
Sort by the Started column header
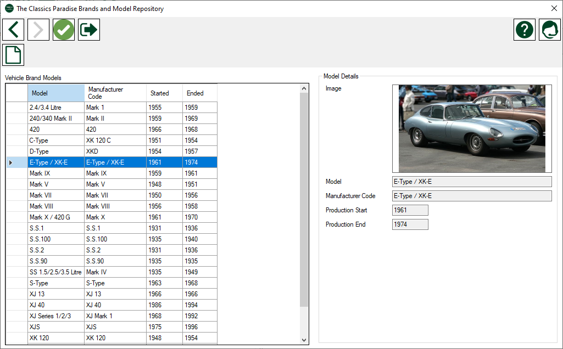(x=164, y=93)
